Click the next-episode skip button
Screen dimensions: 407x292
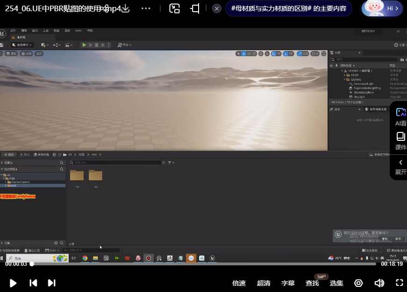[51, 283]
